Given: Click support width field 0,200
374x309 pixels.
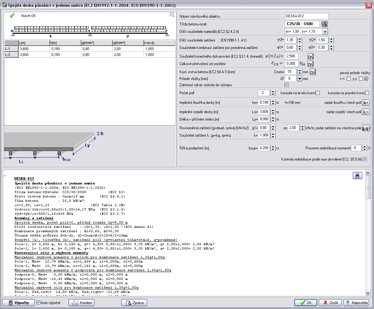Looking at the screenshot, I should pyautogui.click(x=264, y=148).
